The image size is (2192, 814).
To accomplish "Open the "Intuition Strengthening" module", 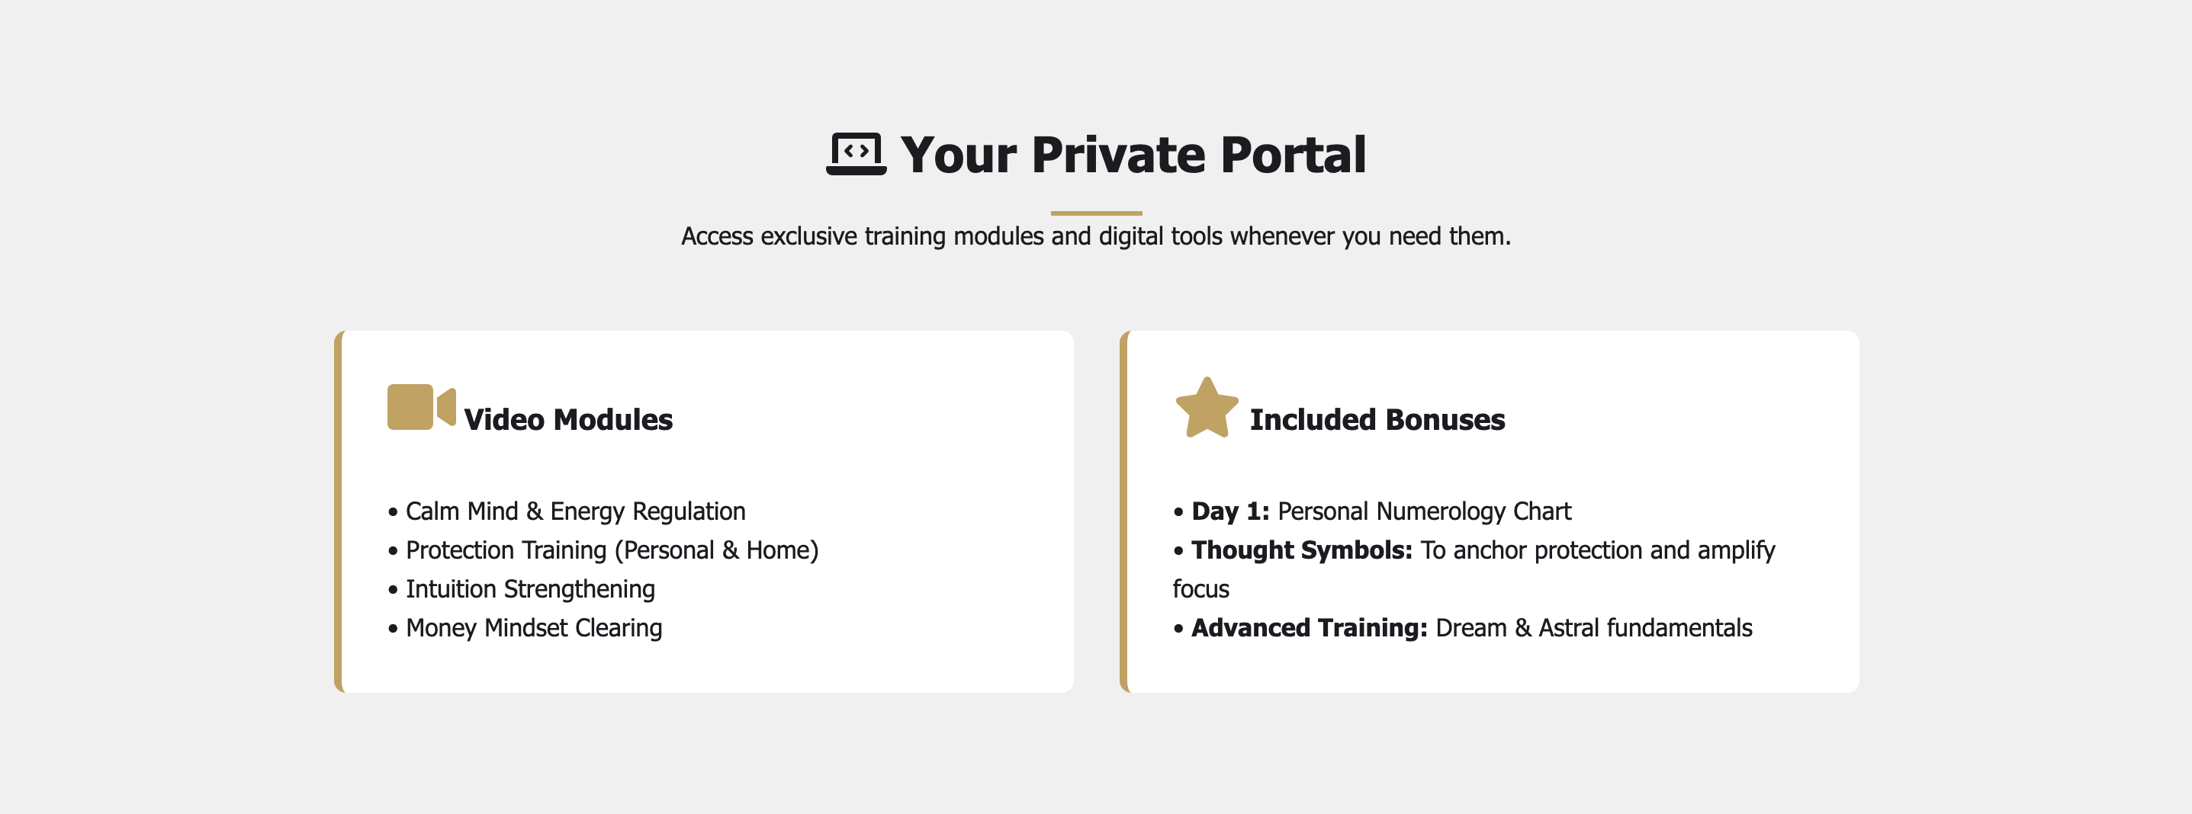I will click(530, 589).
